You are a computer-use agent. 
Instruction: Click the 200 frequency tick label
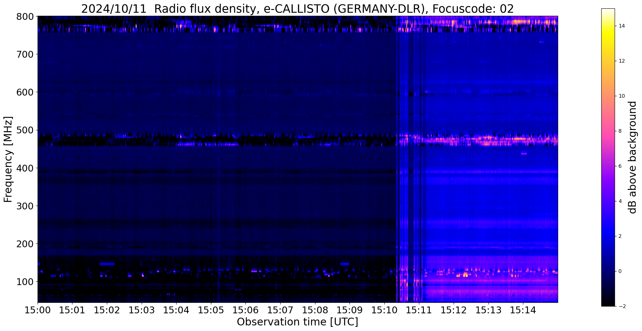coord(25,244)
